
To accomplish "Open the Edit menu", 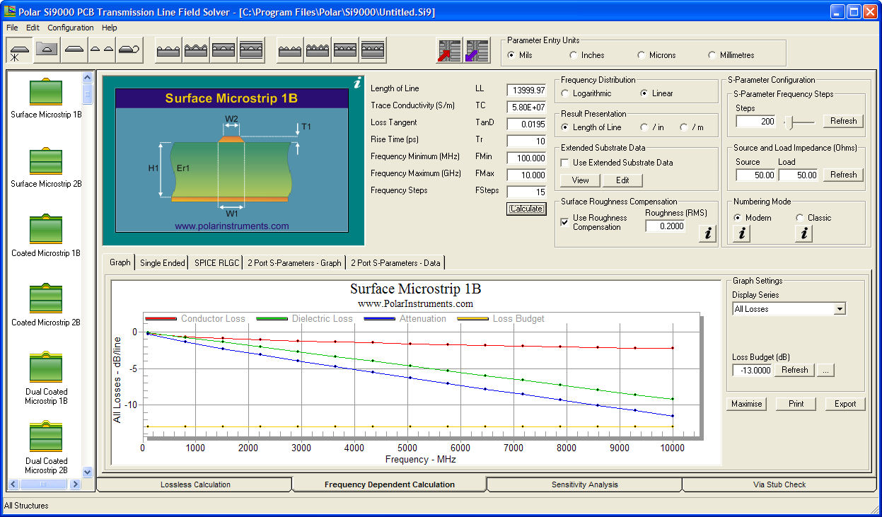I will coord(33,28).
